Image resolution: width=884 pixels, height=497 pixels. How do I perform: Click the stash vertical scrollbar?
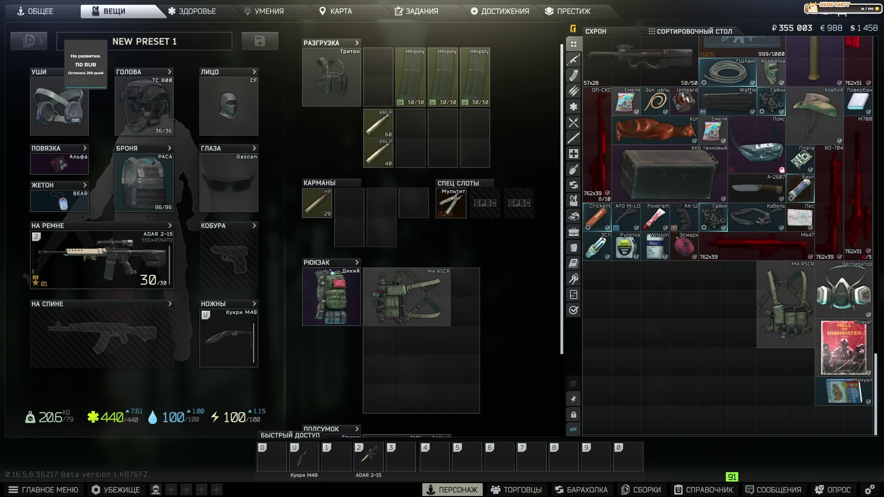[x=875, y=393]
